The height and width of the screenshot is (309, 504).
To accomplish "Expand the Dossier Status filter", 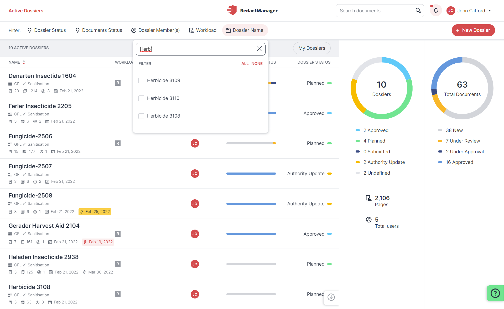I will [x=46, y=30].
